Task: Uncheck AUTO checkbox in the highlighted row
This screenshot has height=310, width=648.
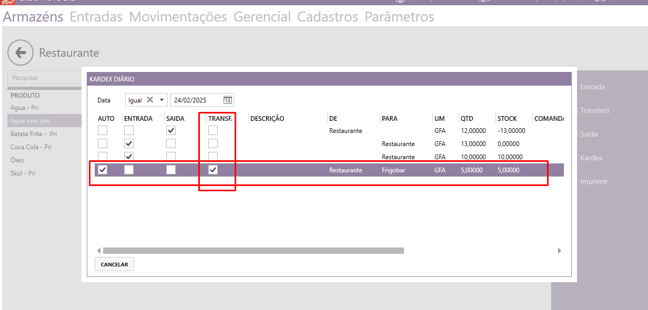Action: (x=103, y=170)
